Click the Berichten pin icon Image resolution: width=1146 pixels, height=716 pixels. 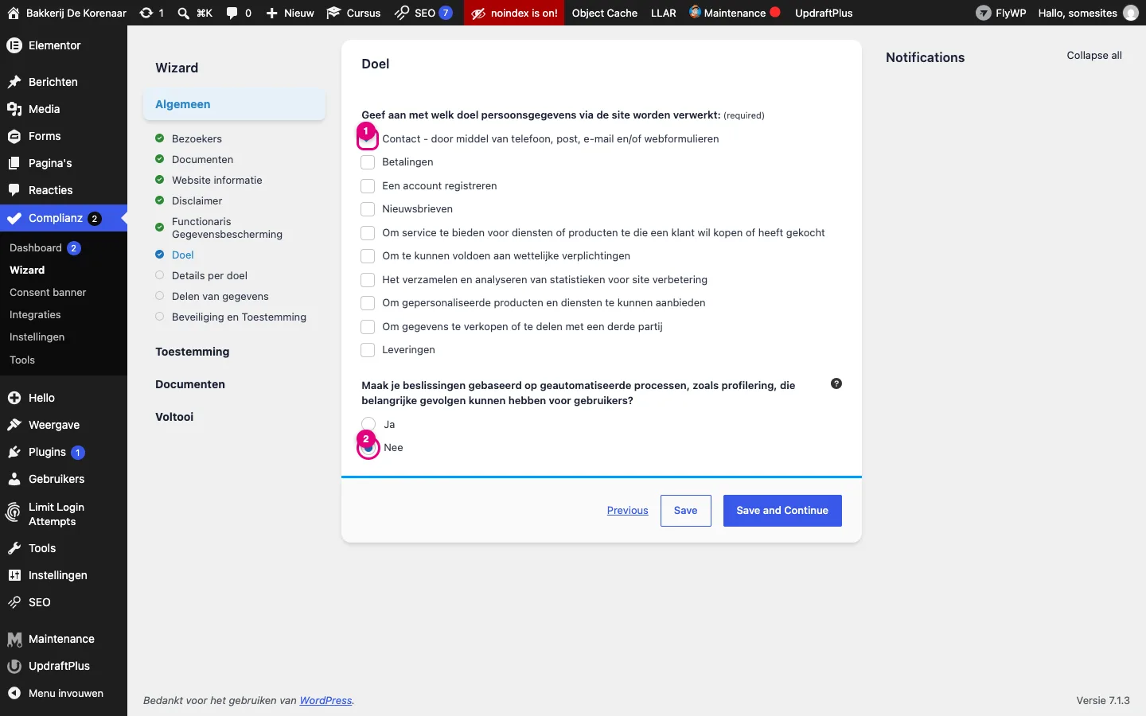click(14, 82)
